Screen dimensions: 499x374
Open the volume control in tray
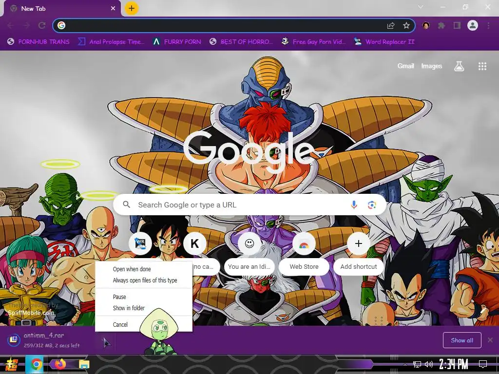pos(429,364)
